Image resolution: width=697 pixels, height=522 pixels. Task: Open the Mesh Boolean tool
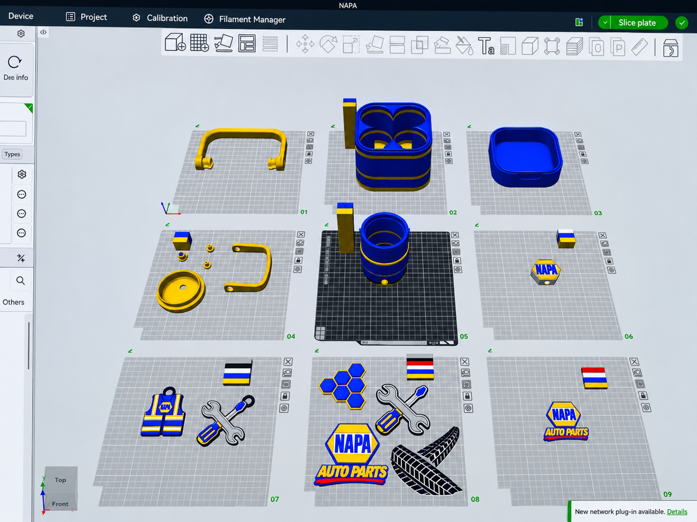tap(419, 45)
